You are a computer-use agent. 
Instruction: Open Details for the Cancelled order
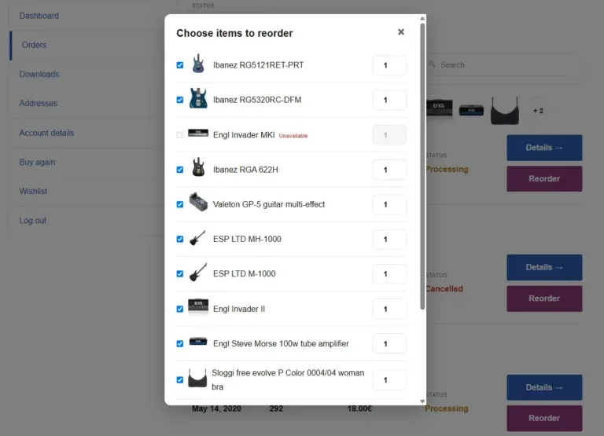click(544, 267)
